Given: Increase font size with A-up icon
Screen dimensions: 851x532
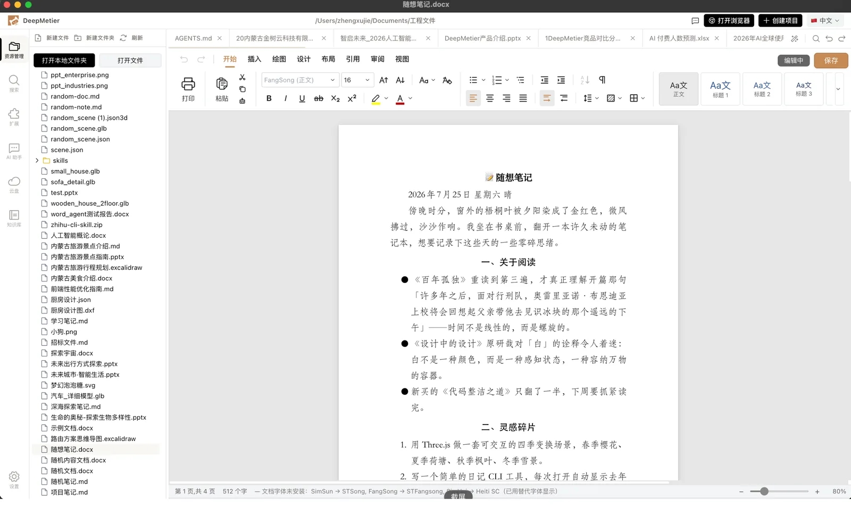Looking at the screenshot, I should (x=383, y=80).
